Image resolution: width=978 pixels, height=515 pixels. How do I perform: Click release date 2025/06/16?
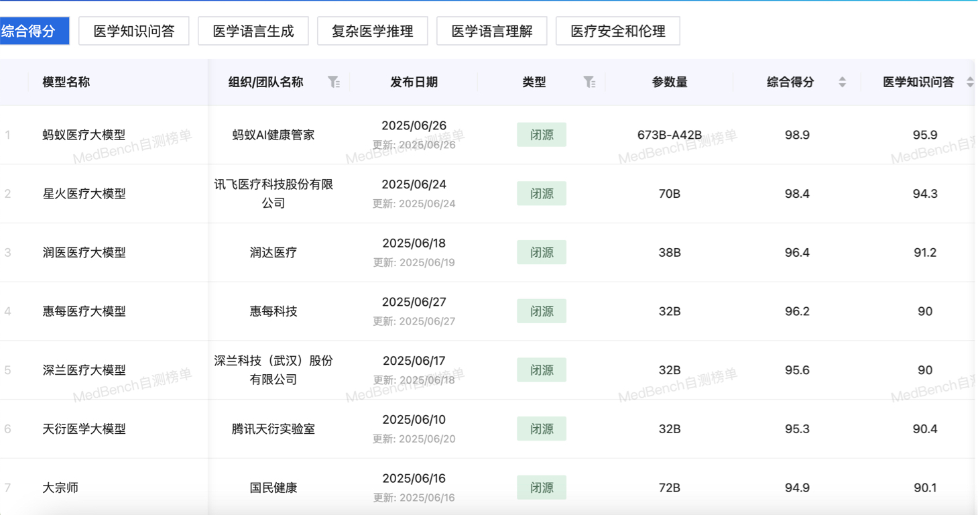[414, 478]
